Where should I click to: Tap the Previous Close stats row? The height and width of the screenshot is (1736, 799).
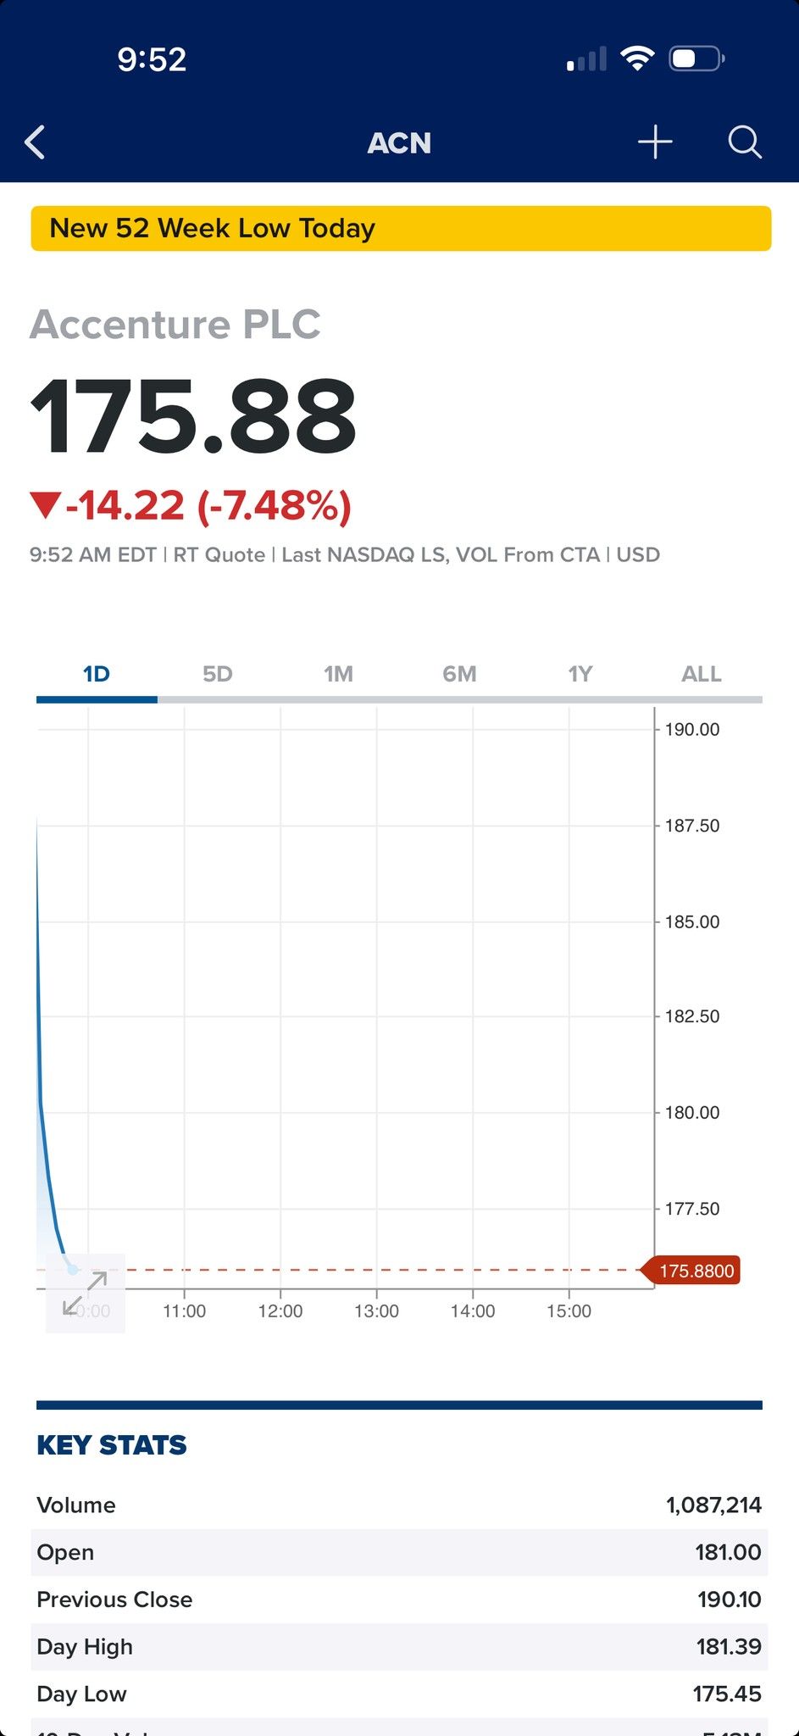[399, 1600]
